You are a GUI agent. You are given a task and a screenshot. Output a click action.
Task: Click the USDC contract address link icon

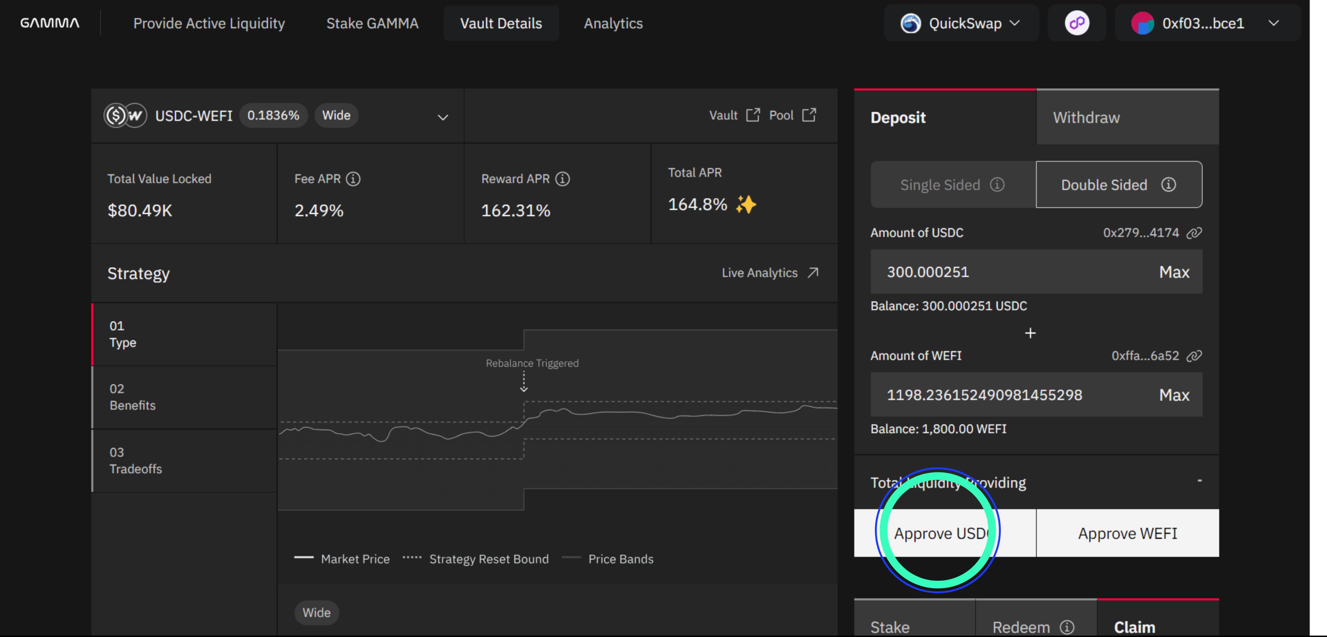pos(1194,233)
